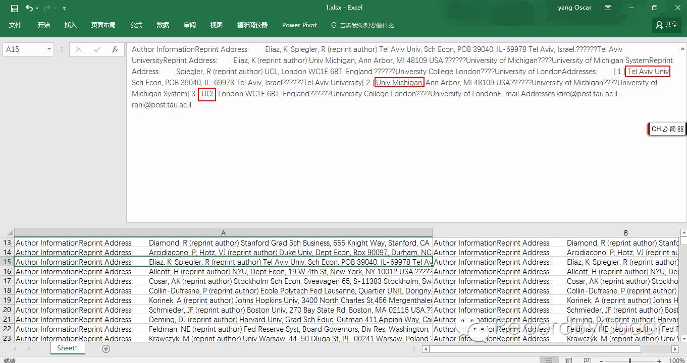Cancel formula entry with the X icon
The height and width of the screenshot is (363, 687).
(78, 49)
